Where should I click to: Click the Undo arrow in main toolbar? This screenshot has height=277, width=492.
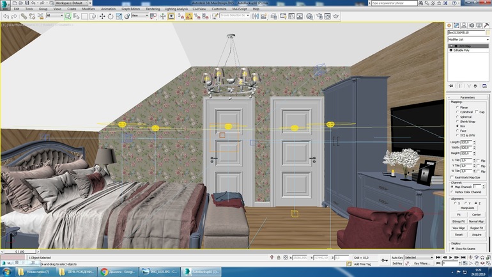[6, 16]
